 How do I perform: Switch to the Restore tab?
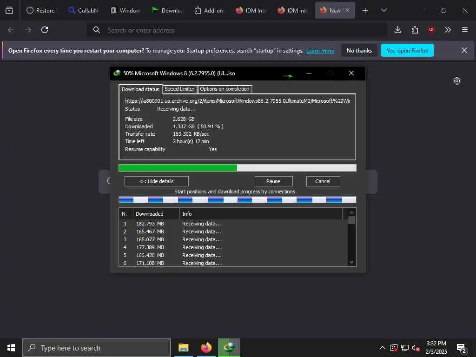pos(41,10)
